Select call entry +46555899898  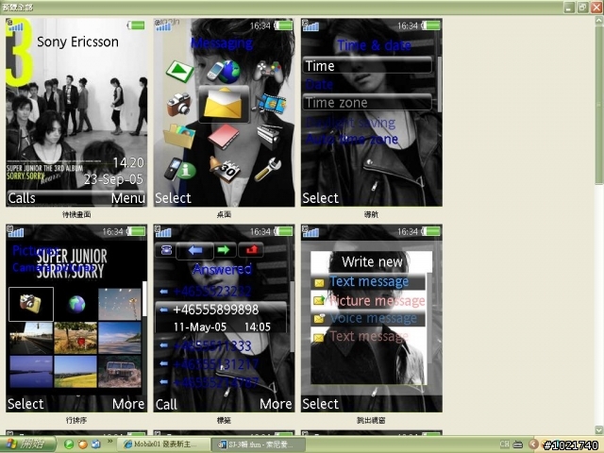[x=216, y=310]
